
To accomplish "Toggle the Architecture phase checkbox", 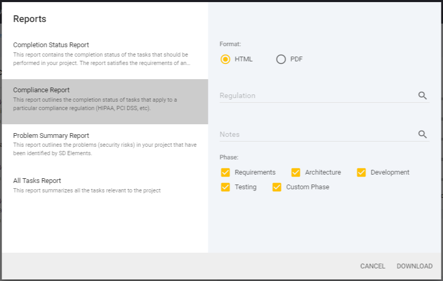I will click(296, 172).
